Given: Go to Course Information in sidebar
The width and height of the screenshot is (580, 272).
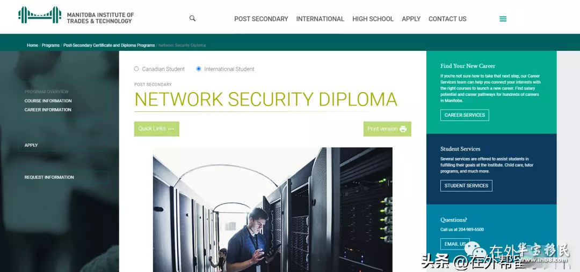Looking at the screenshot, I should click(48, 101).
